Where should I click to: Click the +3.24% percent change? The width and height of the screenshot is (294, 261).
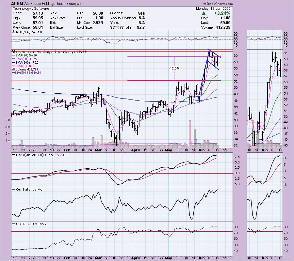[x=222, y=13]
